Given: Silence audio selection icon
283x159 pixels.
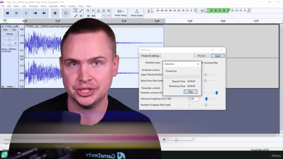Looking at the screenshot, I should tap(93, 16).
